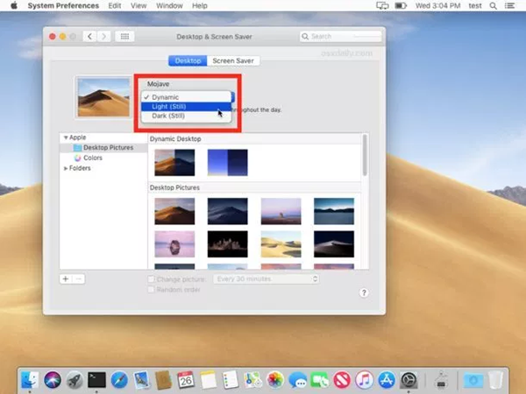Open the Help menu

[x=200, y=6]
